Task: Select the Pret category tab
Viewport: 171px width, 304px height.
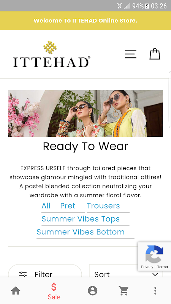Action: [68, 206]
